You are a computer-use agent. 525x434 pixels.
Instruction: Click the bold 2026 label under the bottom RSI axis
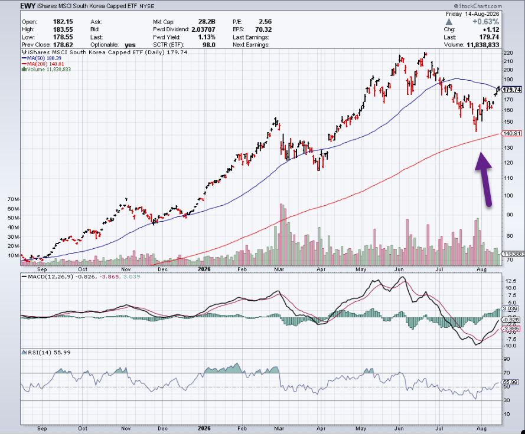tap(204, 428)
